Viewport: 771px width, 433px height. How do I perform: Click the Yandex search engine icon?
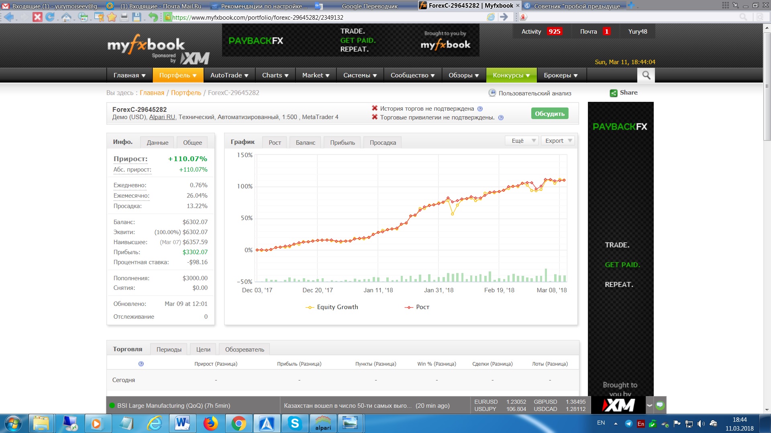[x=523, y=17]
